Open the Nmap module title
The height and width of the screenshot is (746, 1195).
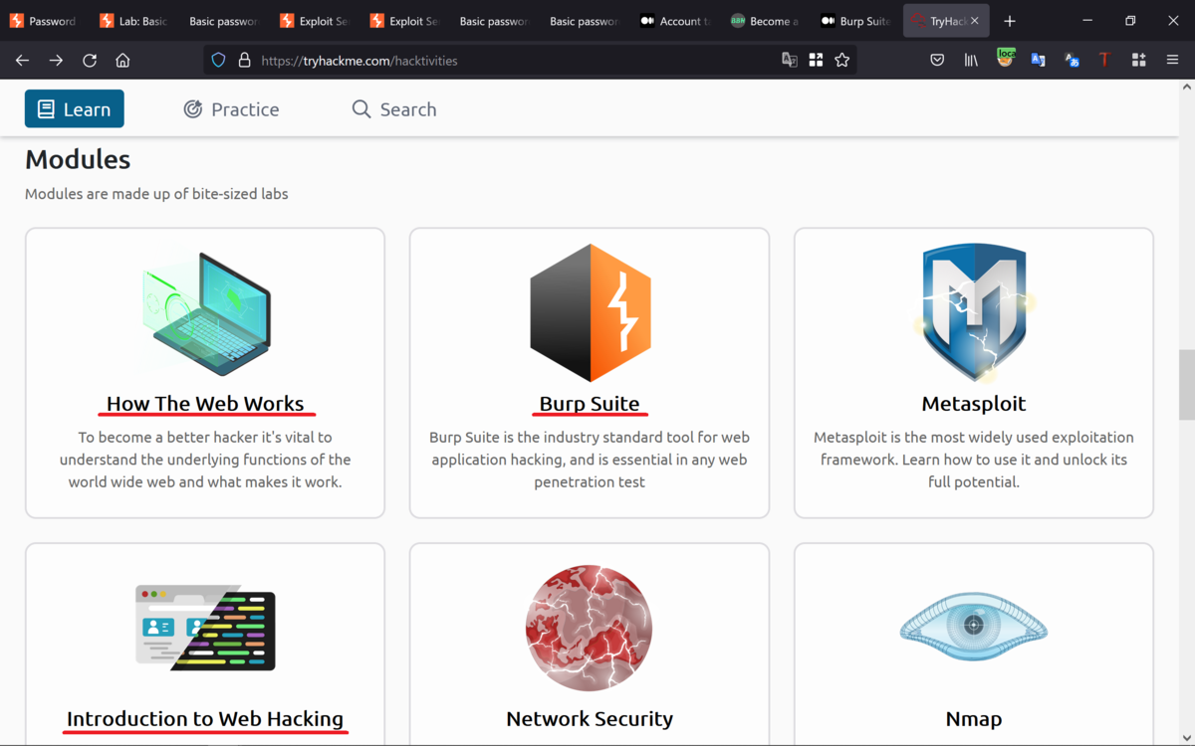point(974,719)
